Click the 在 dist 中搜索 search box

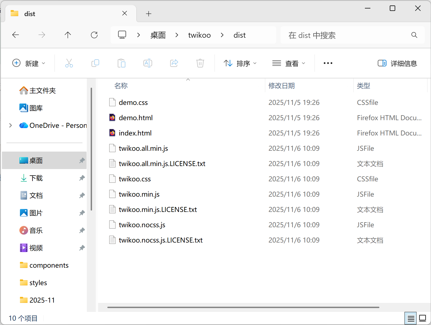[352, 35]
